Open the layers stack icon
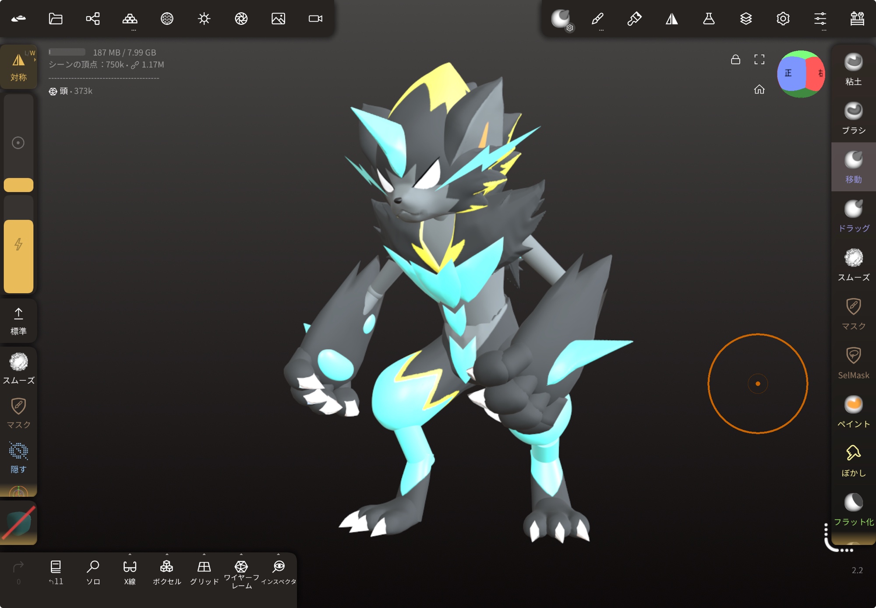Image resolution: width=876 pixels, height=608 pixels. click(x=746, y=18)
